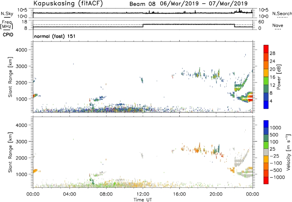Click the 12:00 time axis label

tap(143, 194)
